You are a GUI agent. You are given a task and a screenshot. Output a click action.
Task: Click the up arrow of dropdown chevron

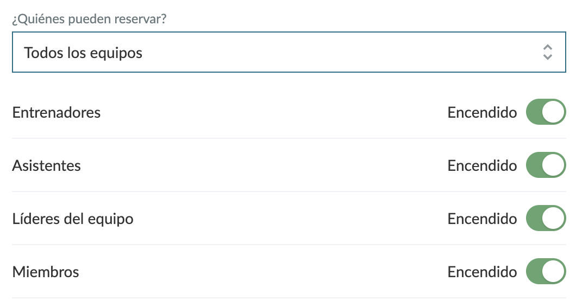[x=548, y=48]
